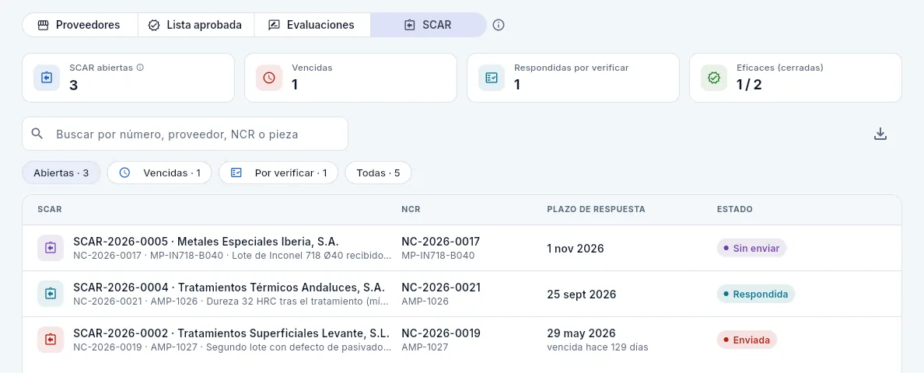Filter by Abiertas · 3 chip

pos(61,173)
